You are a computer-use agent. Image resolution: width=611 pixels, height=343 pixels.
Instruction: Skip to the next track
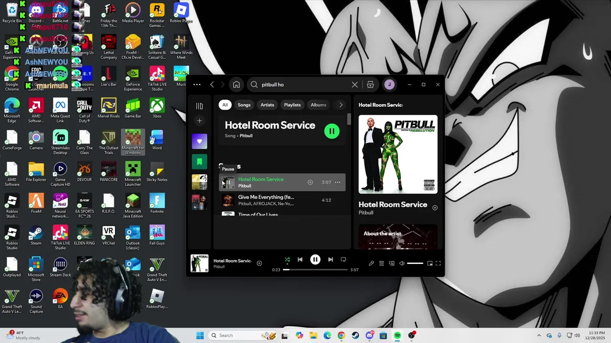(x=330, y=260)
